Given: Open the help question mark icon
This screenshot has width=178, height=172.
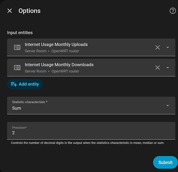Looking at the screenshot, I should pos(172,11).
